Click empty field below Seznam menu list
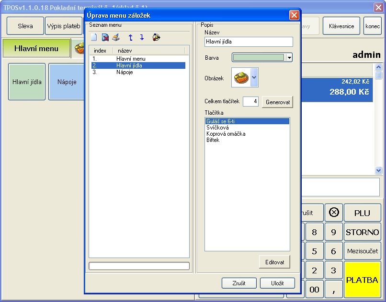 tap(139, 266)
